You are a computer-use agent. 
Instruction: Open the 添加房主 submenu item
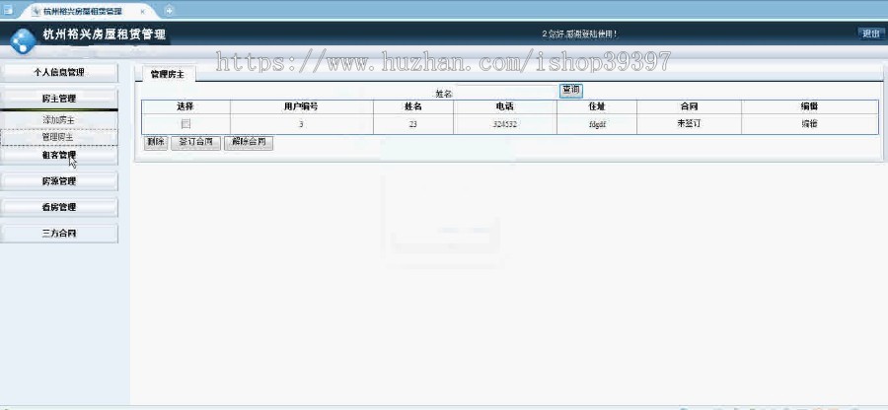[x=59, y=120]
